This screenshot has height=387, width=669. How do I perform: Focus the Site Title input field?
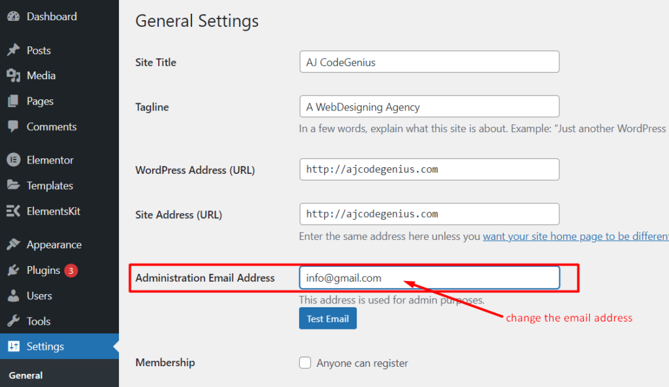click(x=429, y=61)
